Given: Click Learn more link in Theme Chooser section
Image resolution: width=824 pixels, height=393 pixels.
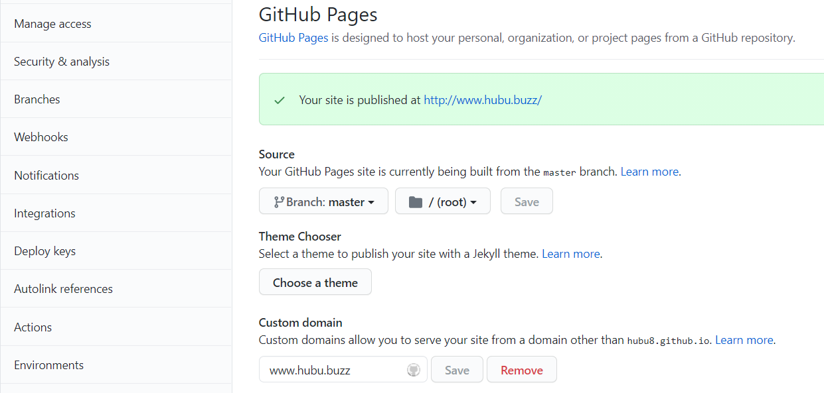Looking at the screenshot, I should 571,254.
